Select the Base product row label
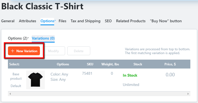 [x=16, y=76]
